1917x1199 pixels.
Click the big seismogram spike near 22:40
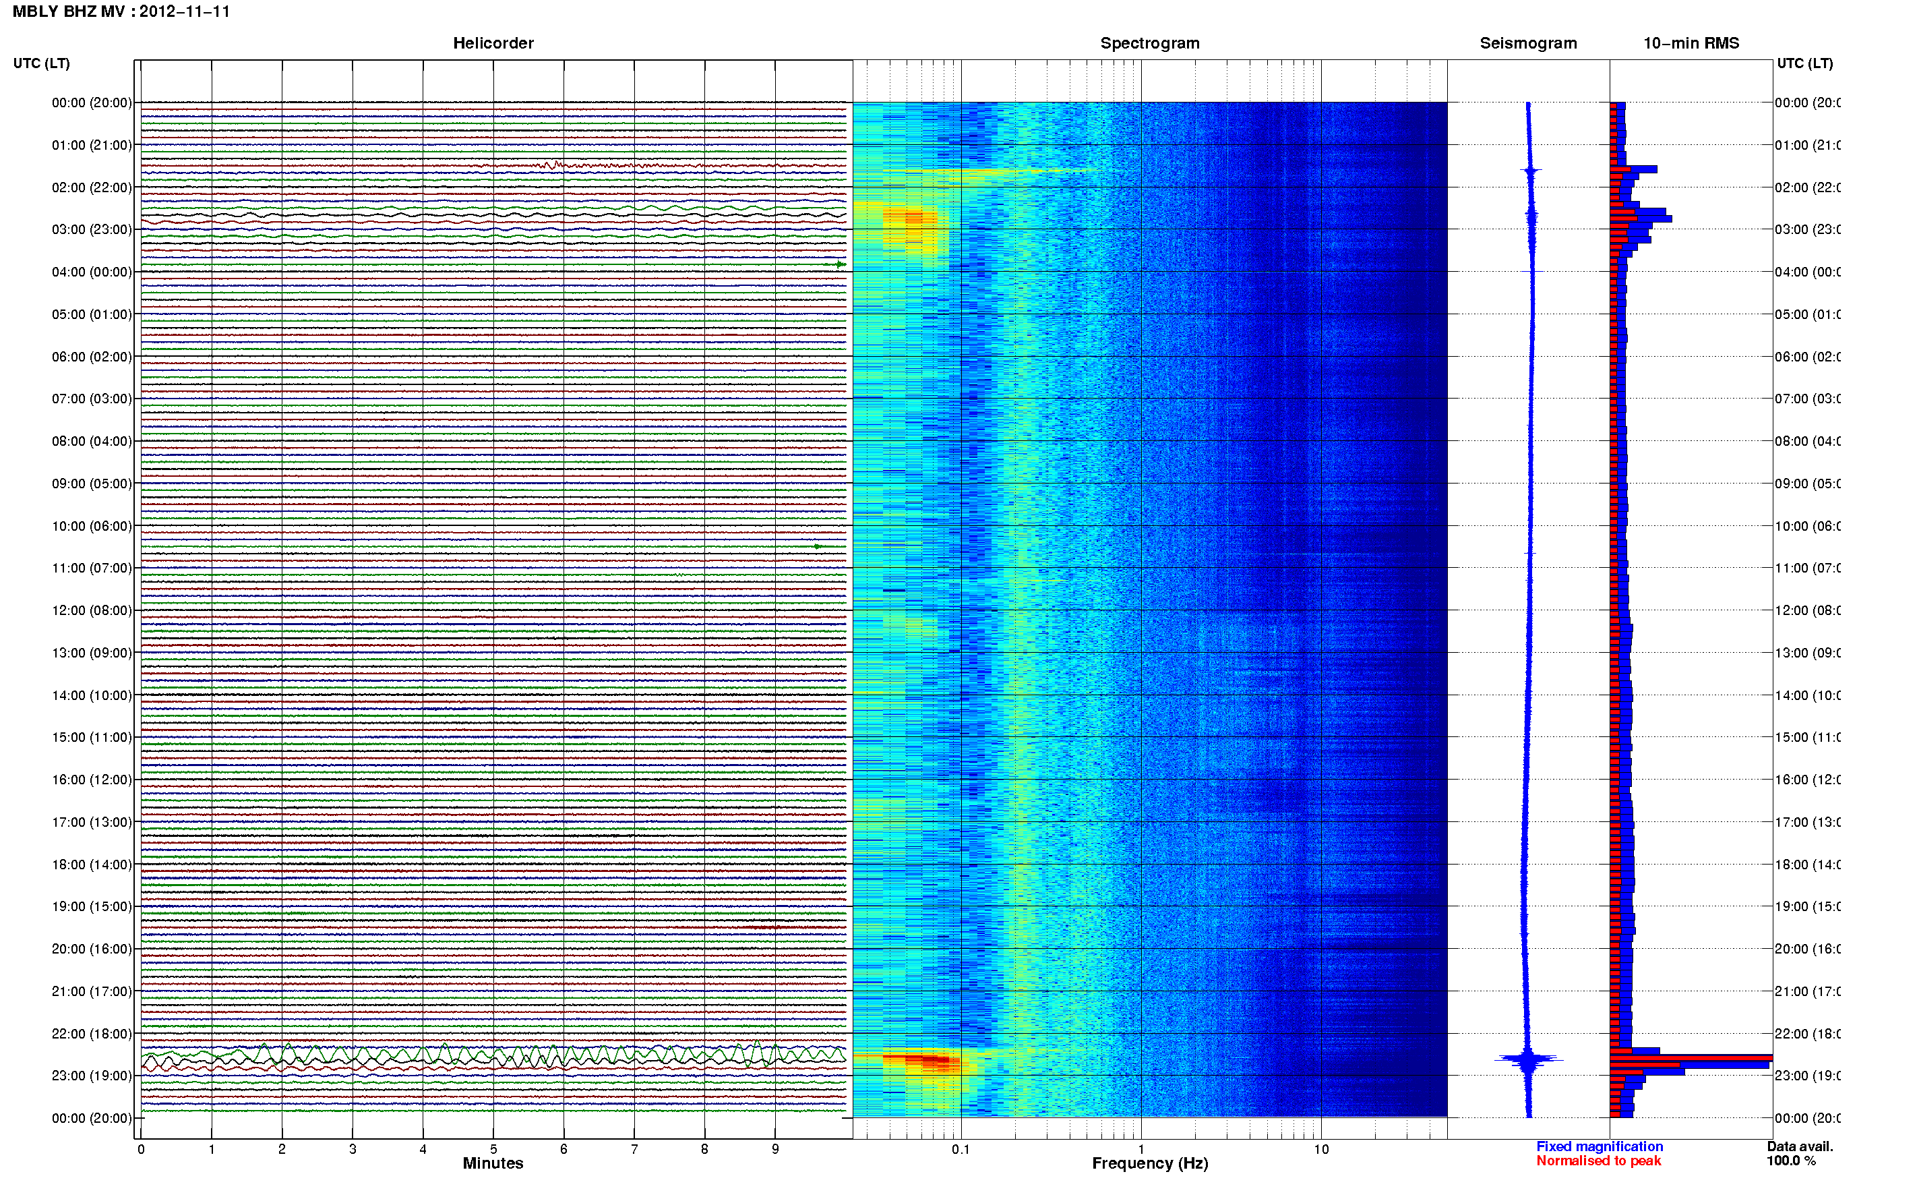1529,1059
